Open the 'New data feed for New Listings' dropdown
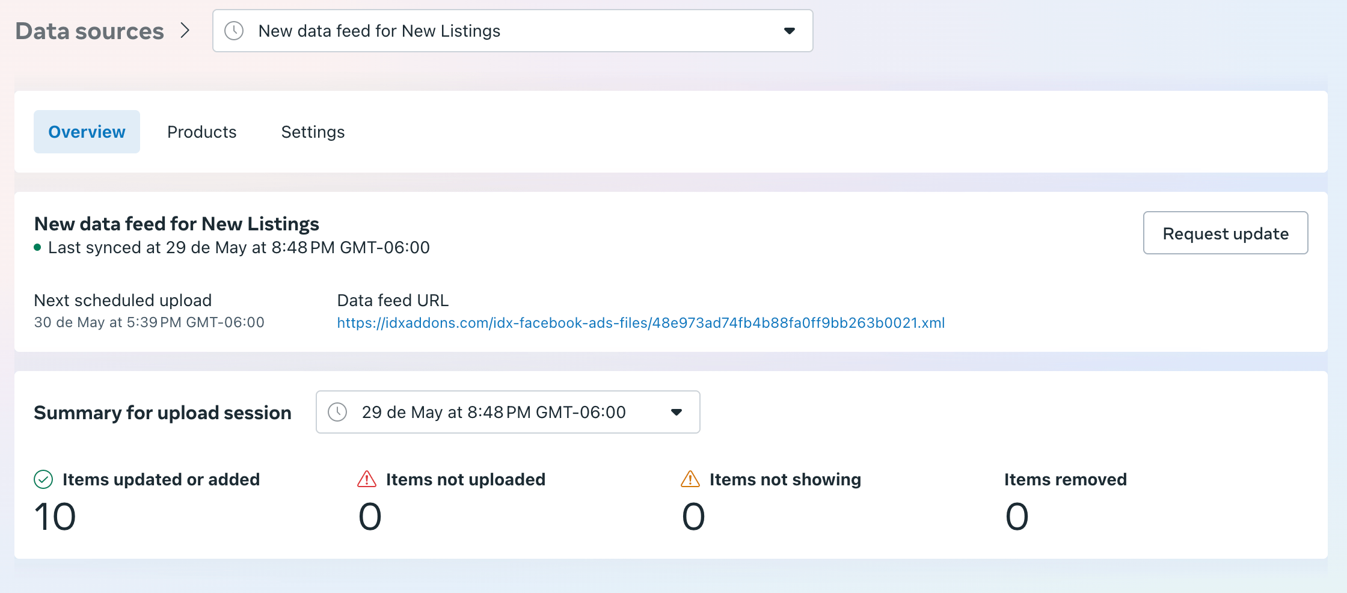1347x593 pixels. [x=511, y=31]
